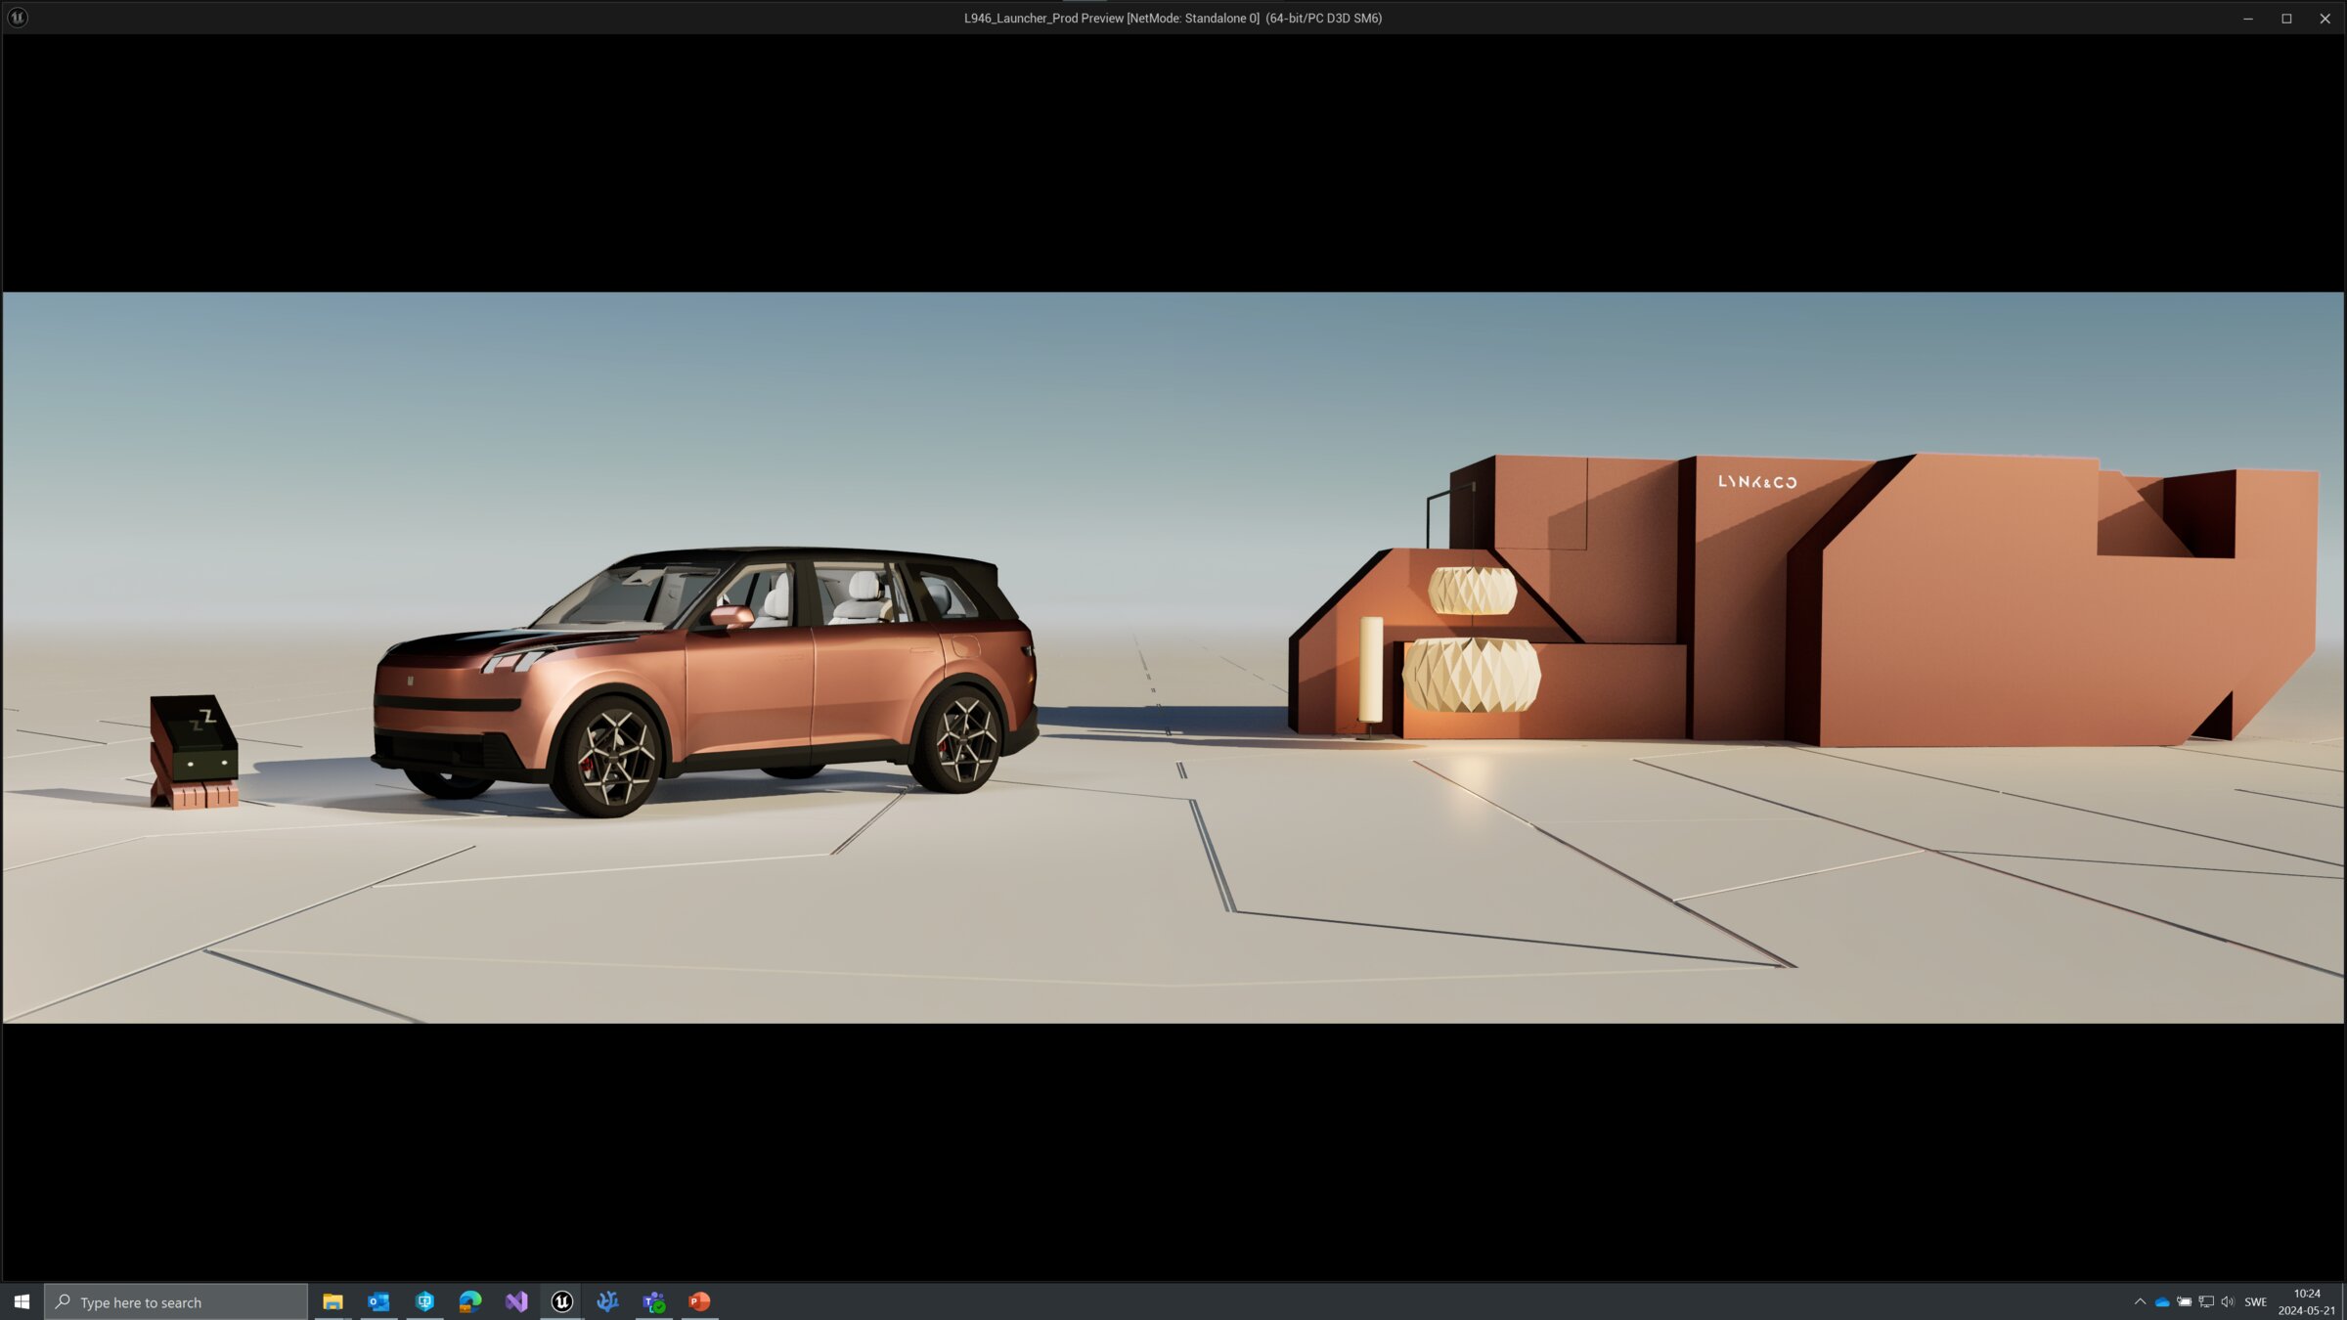Open File Explorer from the taskbar
Image resolution: width=2347 pixels, height=1320 pixels.
[332, 1301]
